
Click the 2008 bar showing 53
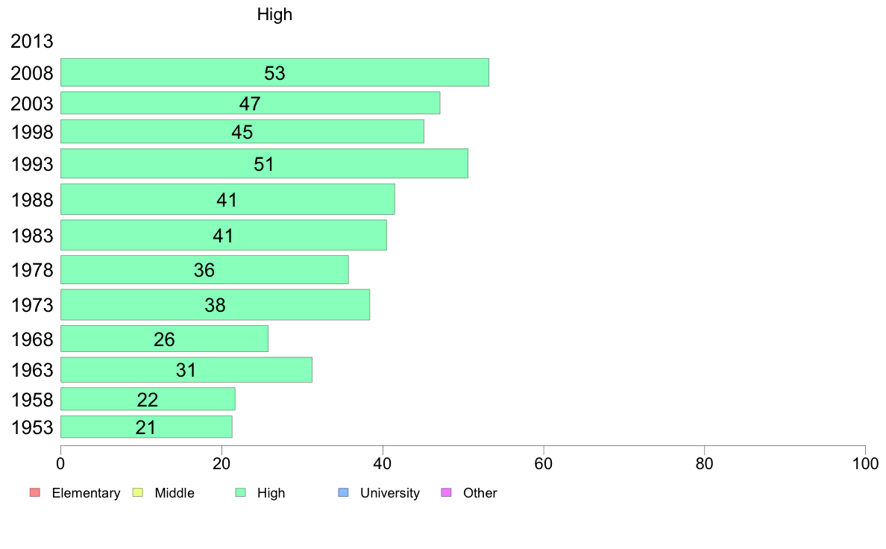point(274,72)
